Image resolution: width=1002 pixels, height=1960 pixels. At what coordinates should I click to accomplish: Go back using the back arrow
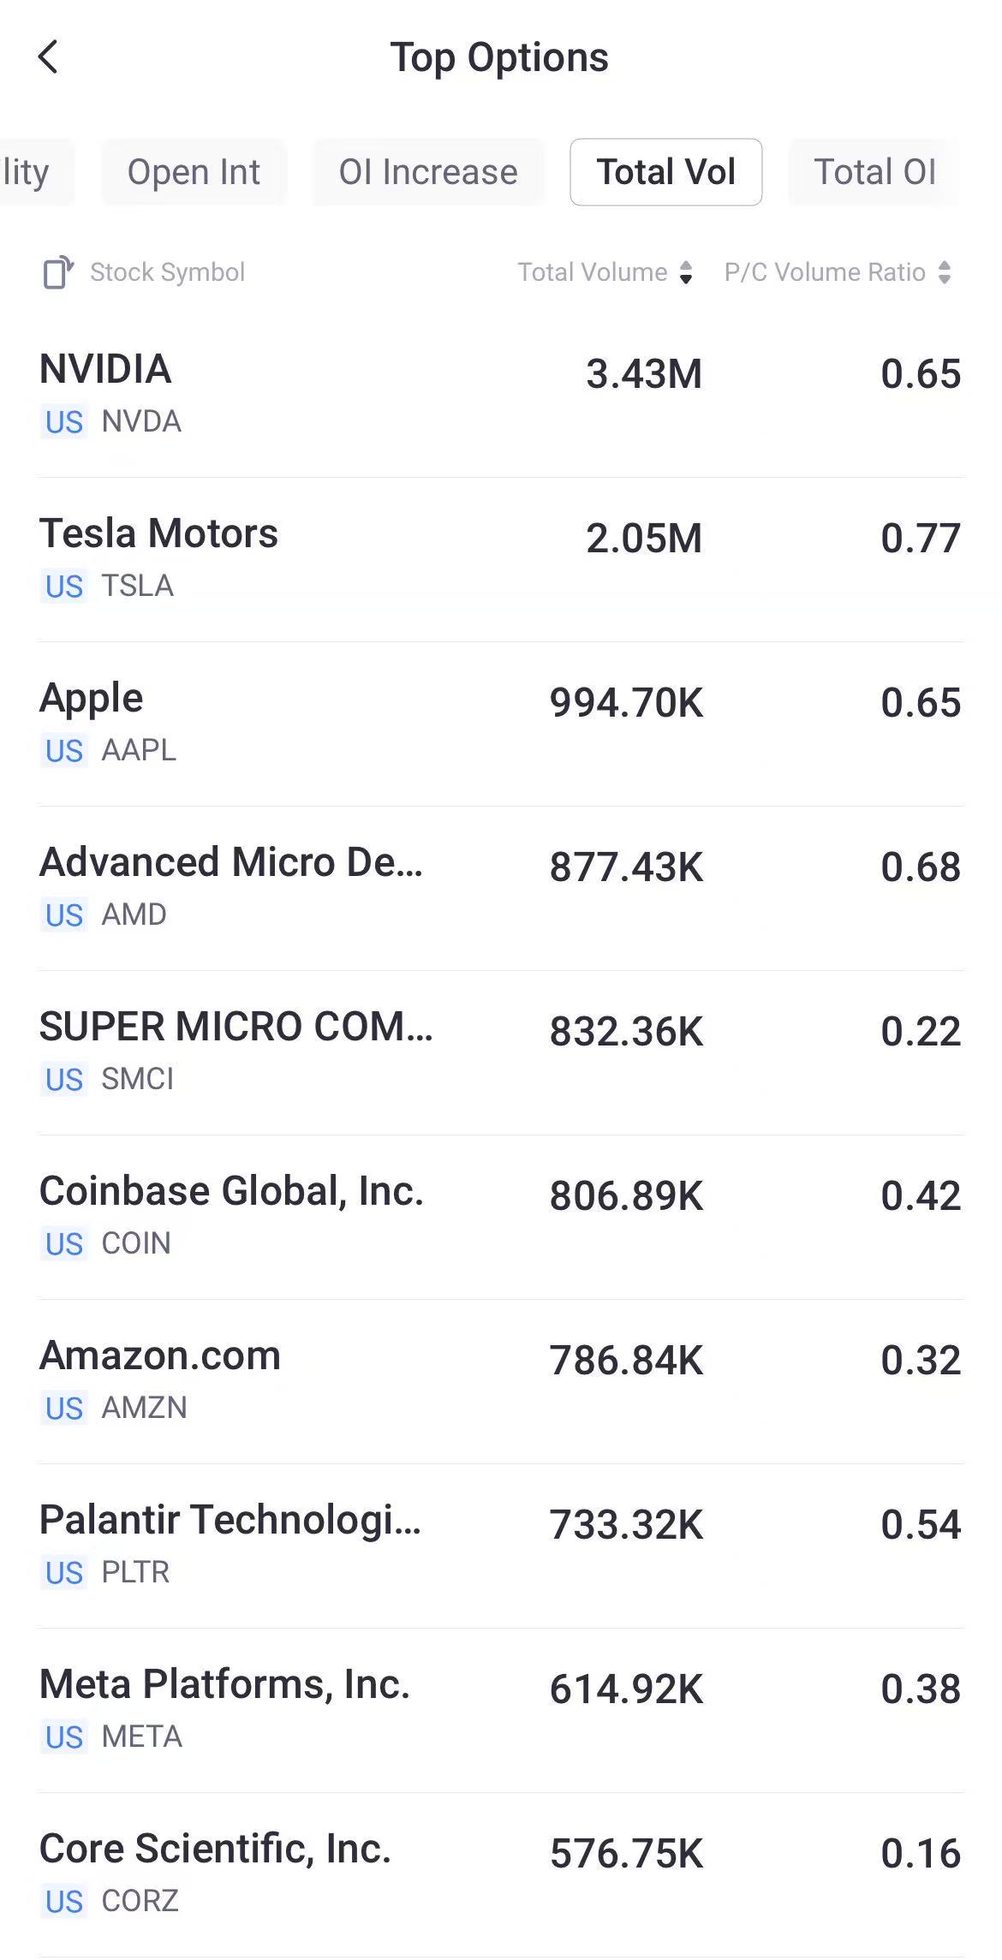click(x=49, y=57)
